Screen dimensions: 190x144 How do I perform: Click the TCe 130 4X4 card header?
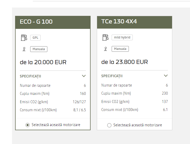135,22
